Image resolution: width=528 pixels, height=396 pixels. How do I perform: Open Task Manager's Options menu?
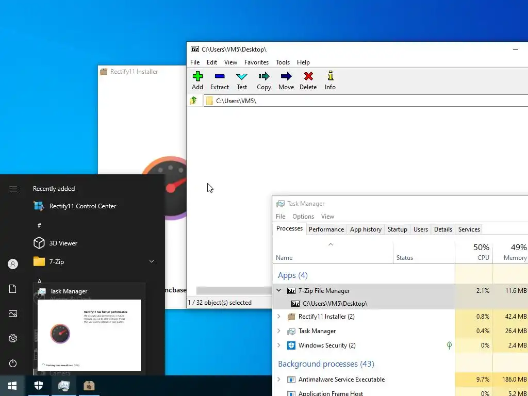tap(303, 217)
